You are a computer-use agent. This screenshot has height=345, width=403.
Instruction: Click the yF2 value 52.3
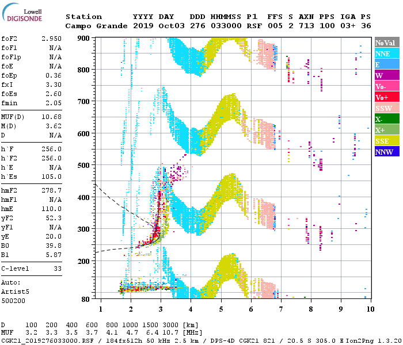(54, 218)
